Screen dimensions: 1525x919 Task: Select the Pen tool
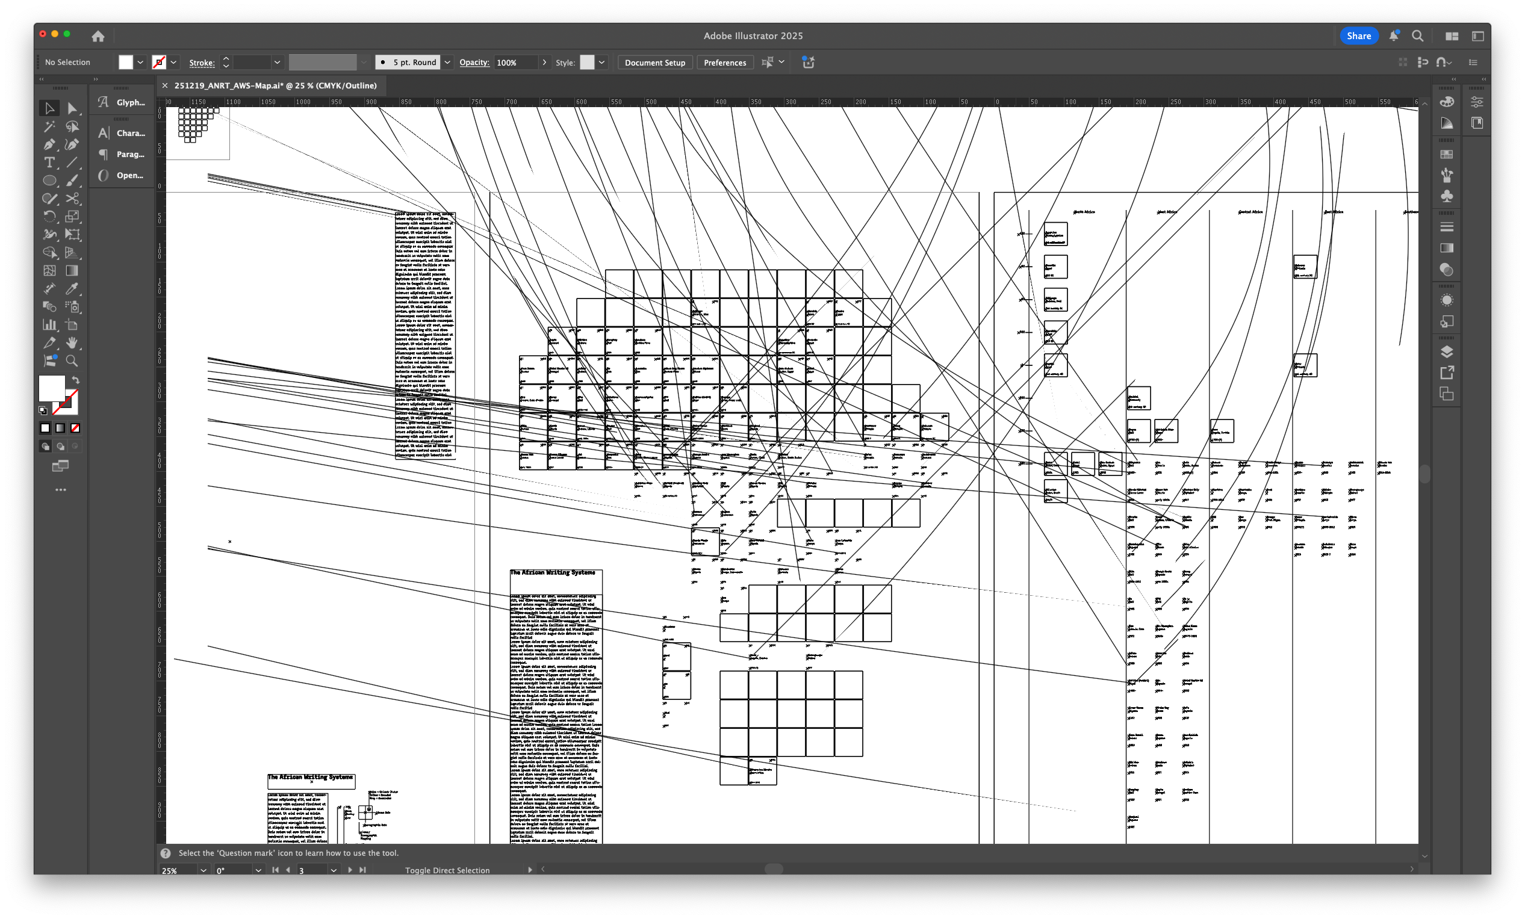(49, 144)
